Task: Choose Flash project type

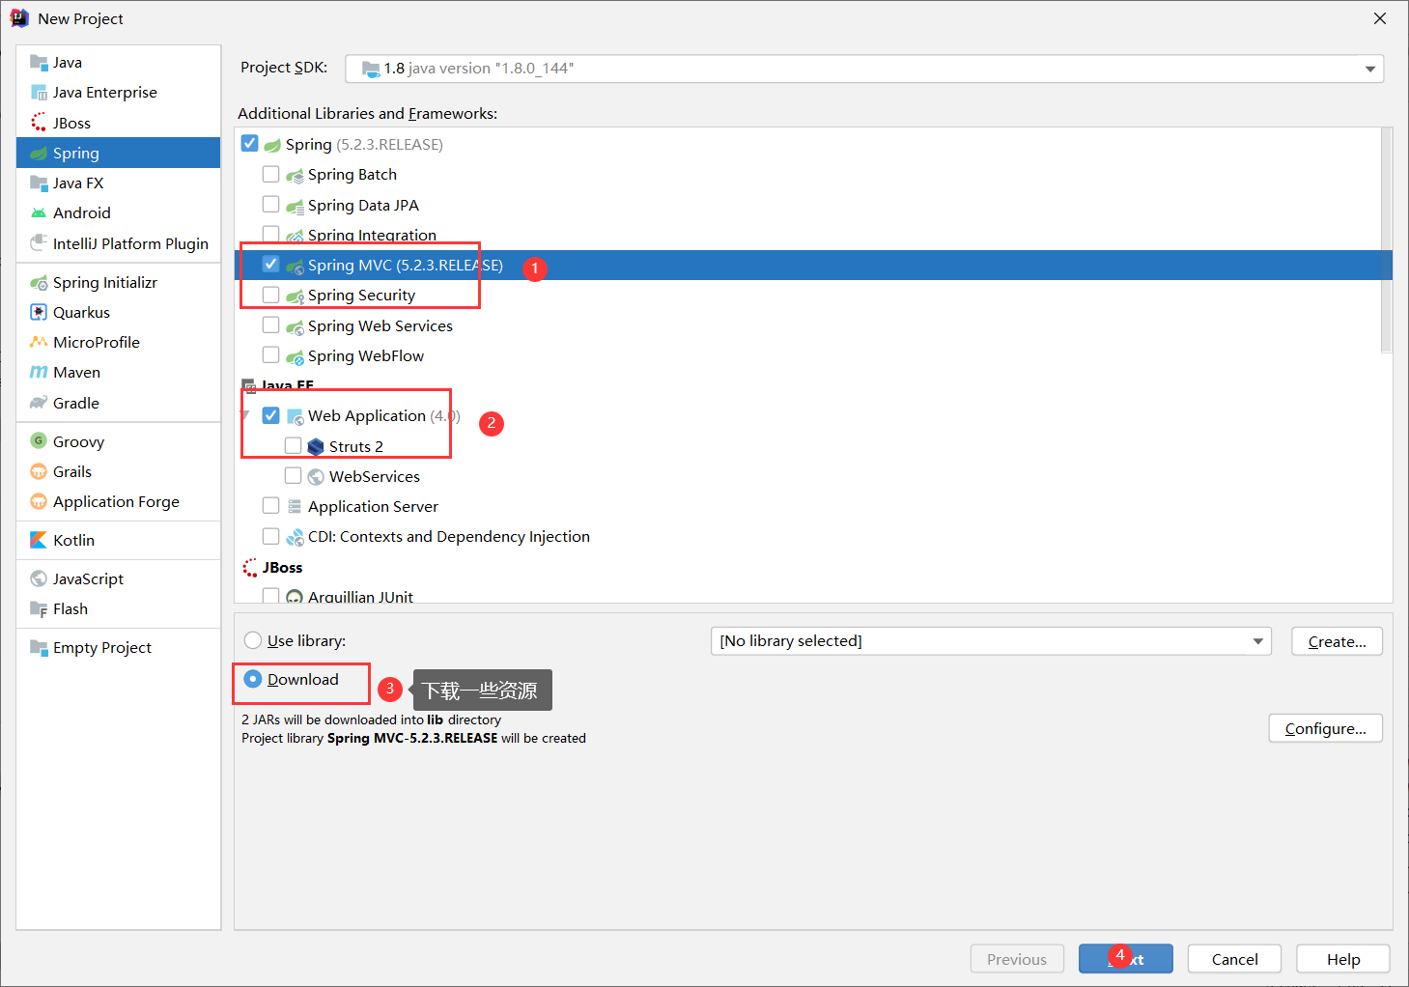Action: (x=118, y=608)
